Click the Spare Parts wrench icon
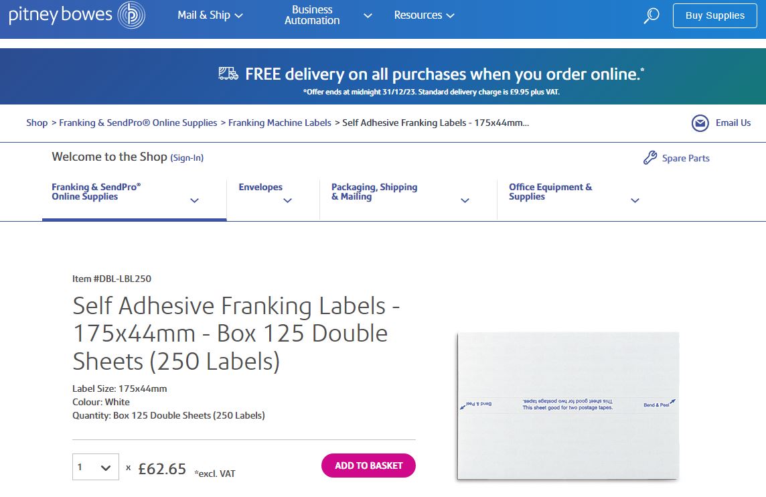The width and height of the screenshot is (766, 497). click(x=649, y=158)
